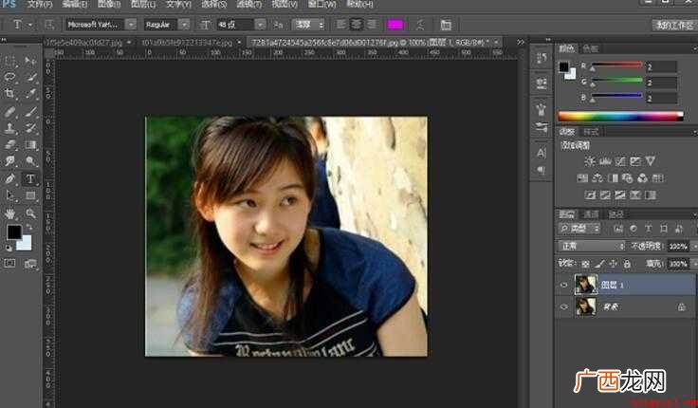
Task: Select the Pen tool
Action: click(x=9, y=179)
